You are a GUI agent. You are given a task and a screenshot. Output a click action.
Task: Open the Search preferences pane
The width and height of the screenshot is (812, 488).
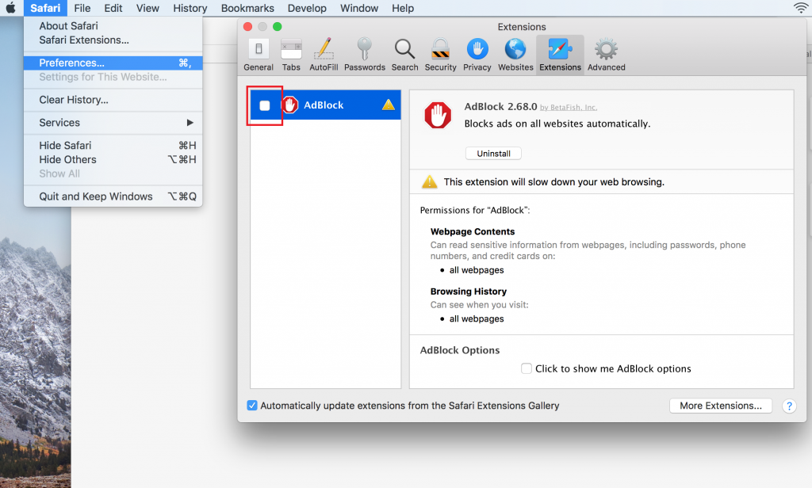click(404, 55)
